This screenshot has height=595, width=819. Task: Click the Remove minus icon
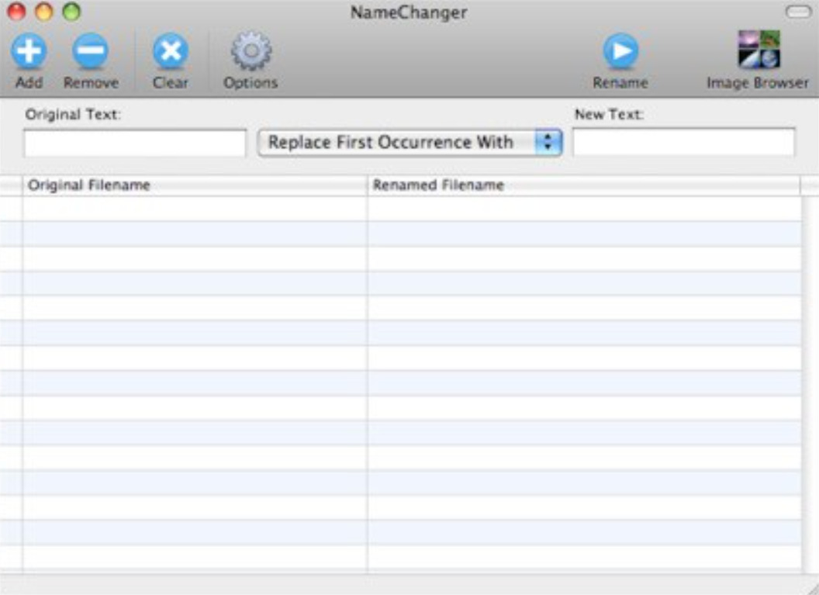tap(91, 51)
